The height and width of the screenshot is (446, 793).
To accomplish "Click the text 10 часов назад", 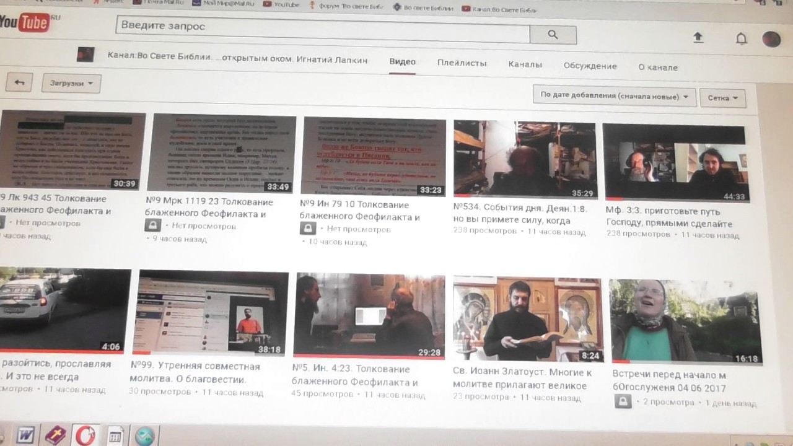I will click(x=336, y=242).
